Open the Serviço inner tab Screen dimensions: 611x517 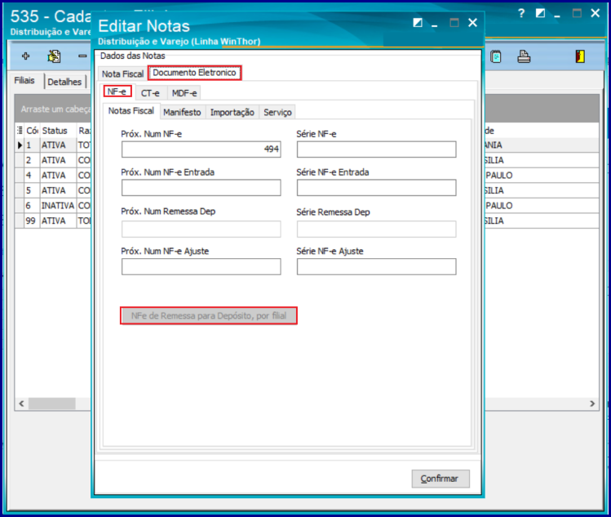[277, 113]
